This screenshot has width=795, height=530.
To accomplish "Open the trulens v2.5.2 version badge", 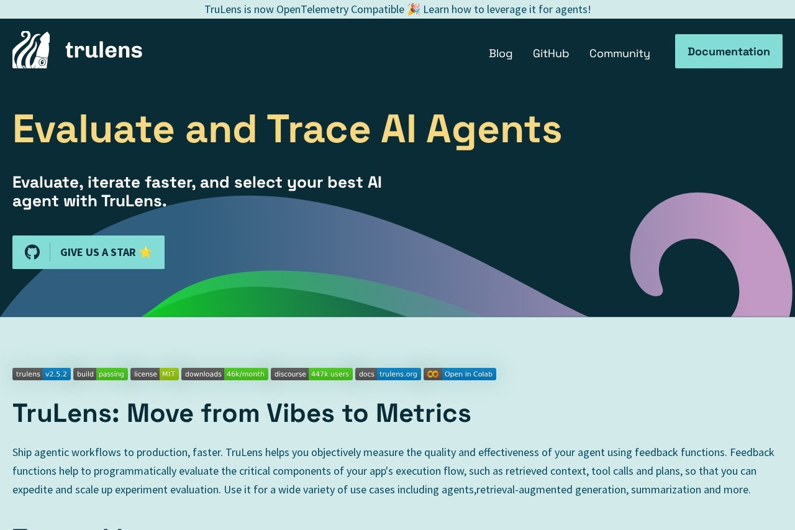I will (42, 374).
